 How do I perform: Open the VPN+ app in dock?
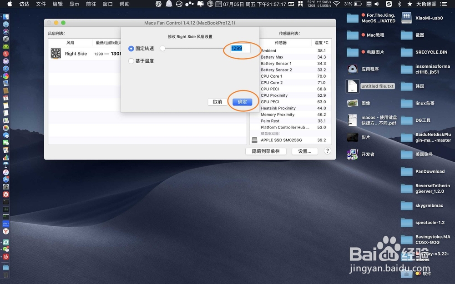[6, 224]
